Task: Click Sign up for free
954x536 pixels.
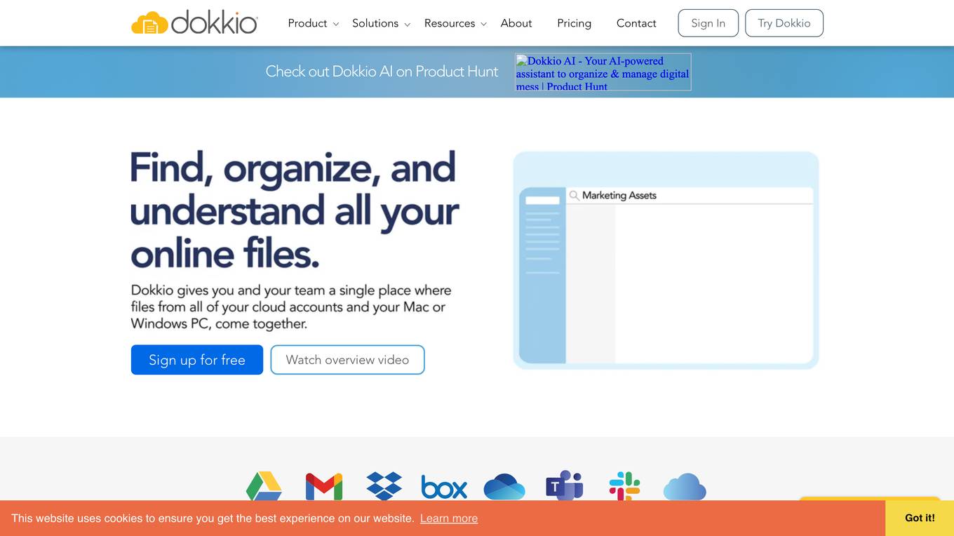Action: pyautogui.click(x=197, y=360)
